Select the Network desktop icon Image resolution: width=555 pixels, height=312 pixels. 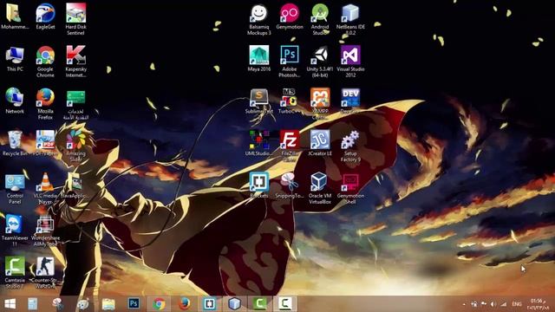pos(15,101)
